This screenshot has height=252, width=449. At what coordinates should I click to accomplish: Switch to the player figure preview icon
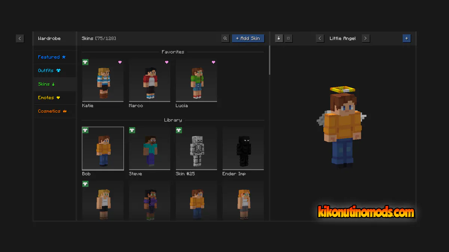click(279, 38)
